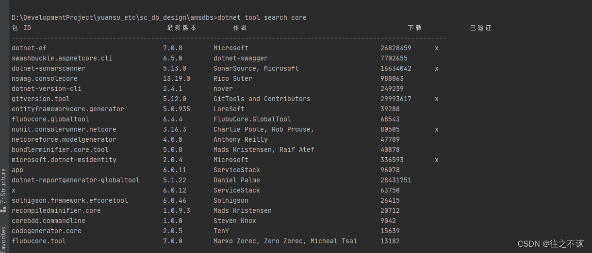Click the gitversion.tool package name
Viewport: 592px width, 253px height.
pos(41,99)
